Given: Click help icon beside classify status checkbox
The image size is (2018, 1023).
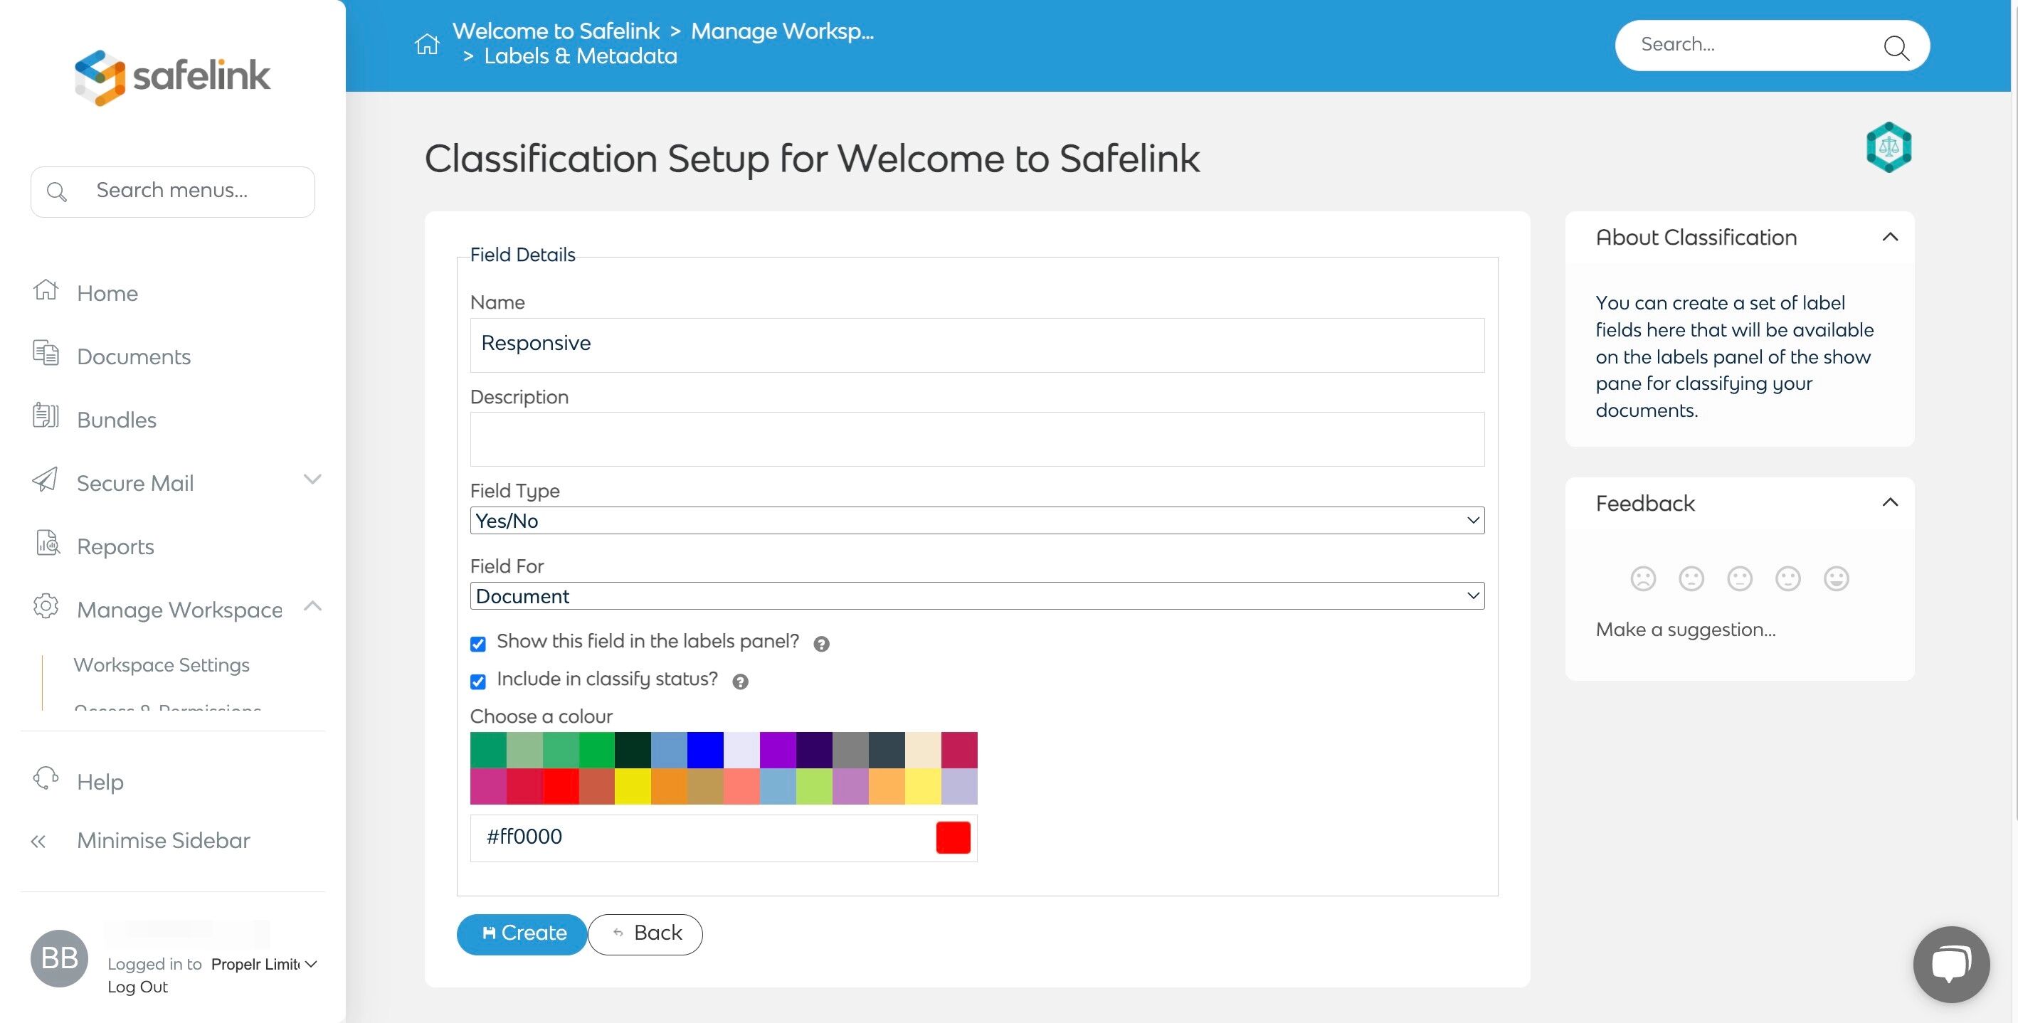Looking at the screenshot, I should point(739,682).
